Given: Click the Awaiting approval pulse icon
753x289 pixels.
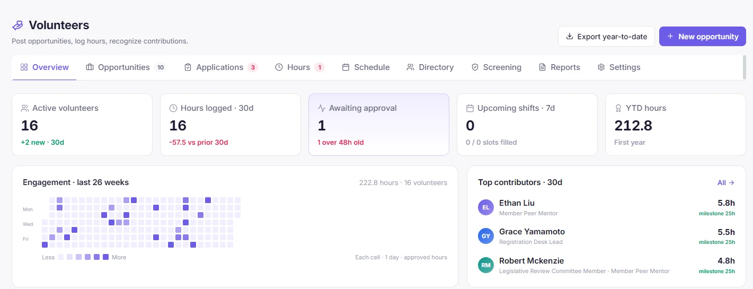Looking at the screenshot, I should (322, 108).
